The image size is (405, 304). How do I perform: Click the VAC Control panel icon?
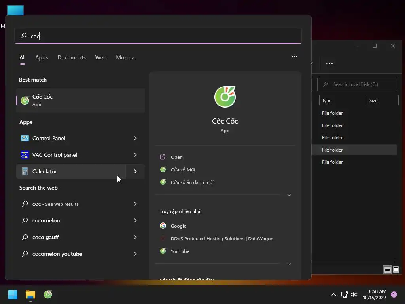click(x=25, y=155)
